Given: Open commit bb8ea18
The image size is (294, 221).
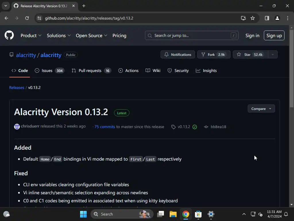Looking at the screenshot, I should click(x=218, y=127).
